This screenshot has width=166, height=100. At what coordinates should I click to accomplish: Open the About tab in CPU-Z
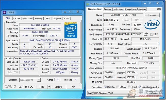pos(67,18)
